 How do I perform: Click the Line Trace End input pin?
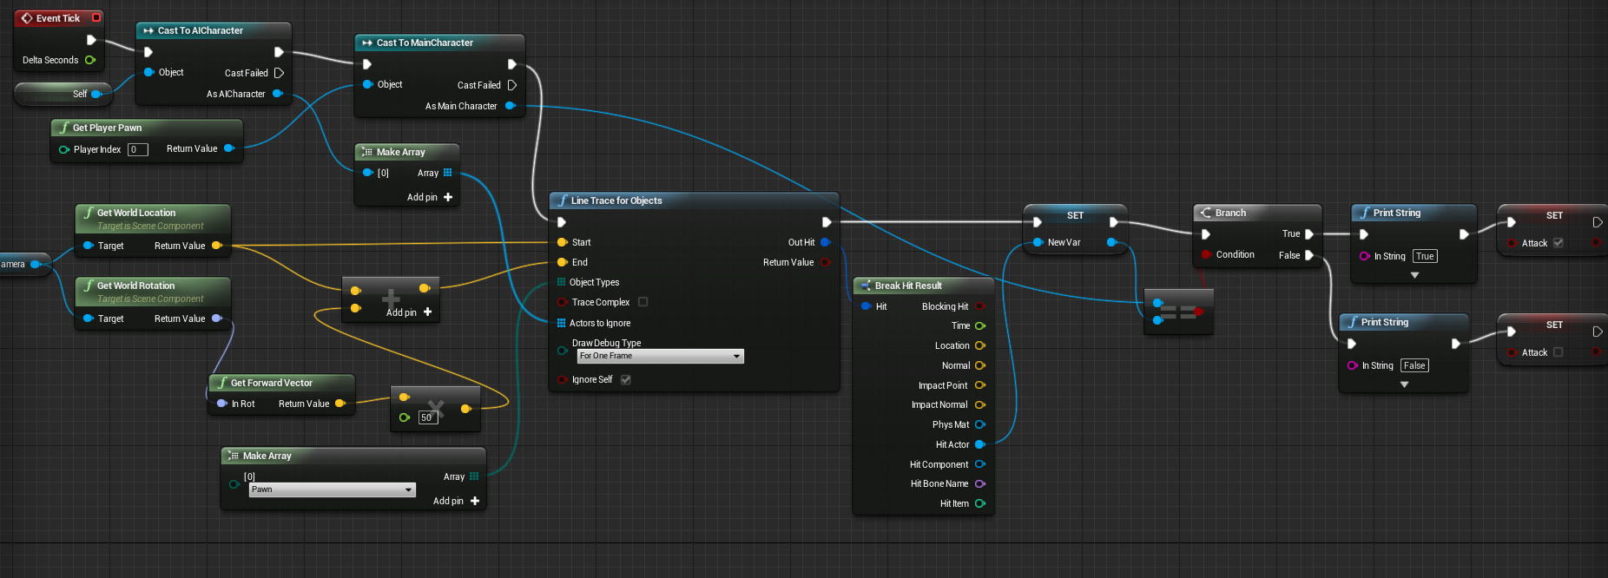(x=562, y=262)
